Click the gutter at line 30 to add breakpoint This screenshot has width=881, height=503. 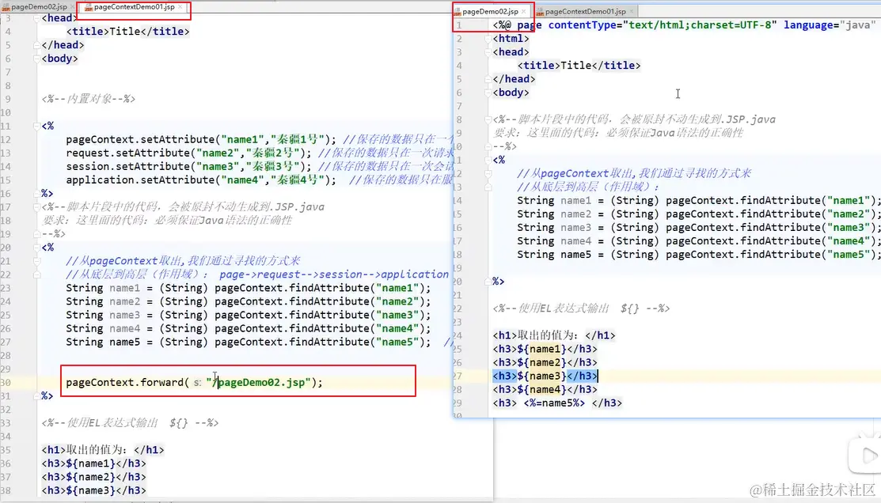(25, 380)
